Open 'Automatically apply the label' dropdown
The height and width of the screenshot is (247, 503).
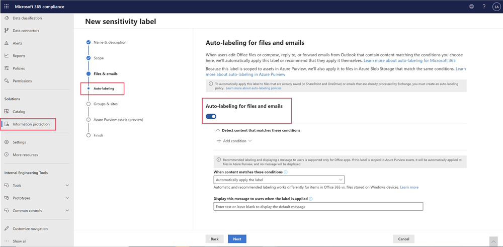coord(279,180)
